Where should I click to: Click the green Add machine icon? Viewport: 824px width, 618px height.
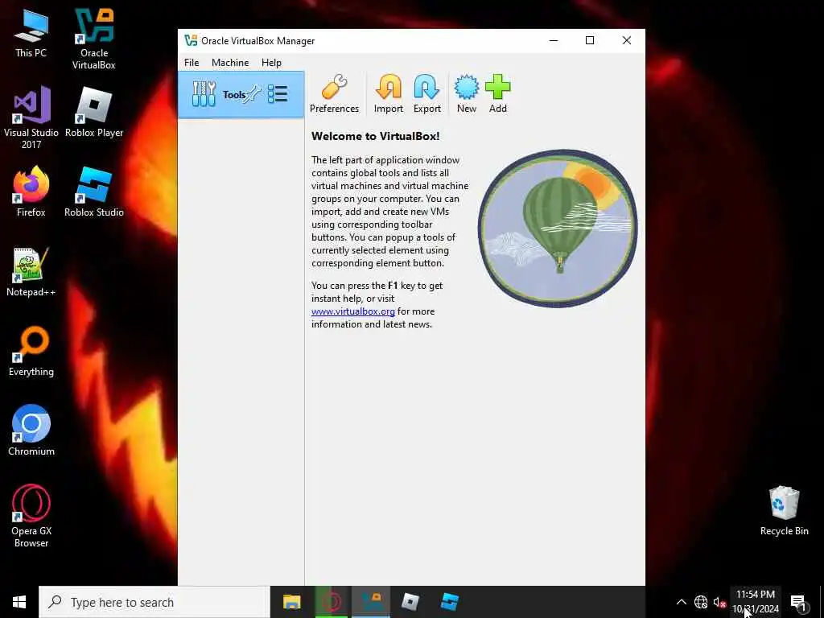tap(497, 93)
